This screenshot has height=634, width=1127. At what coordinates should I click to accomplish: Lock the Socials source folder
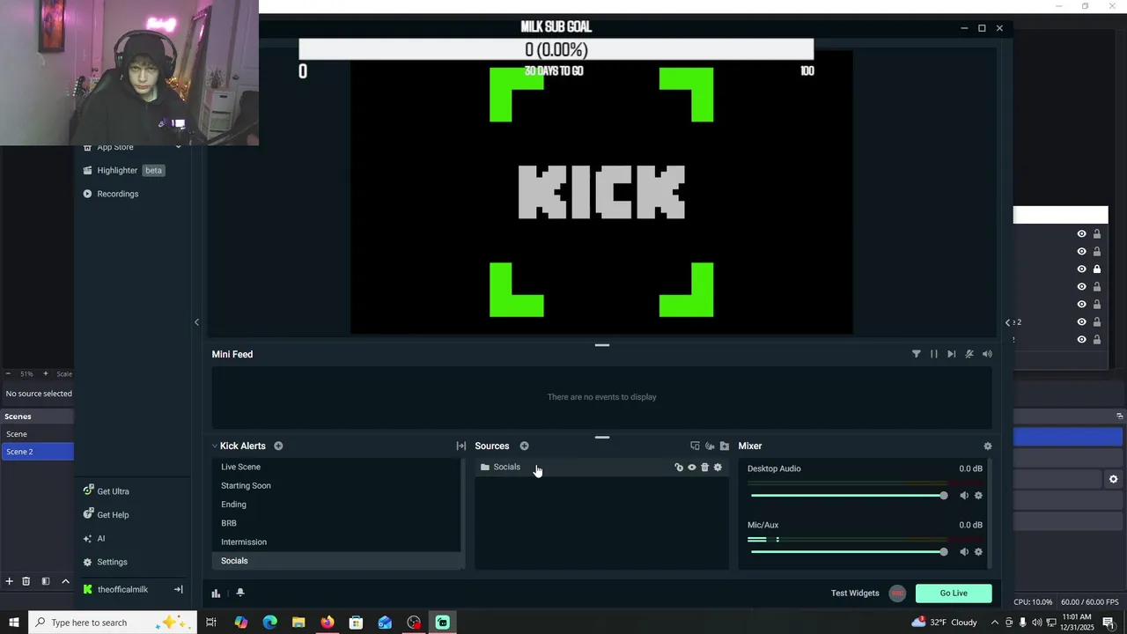679,468
